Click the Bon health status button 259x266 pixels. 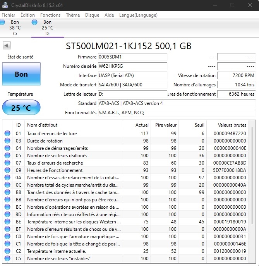click(21, 74)
